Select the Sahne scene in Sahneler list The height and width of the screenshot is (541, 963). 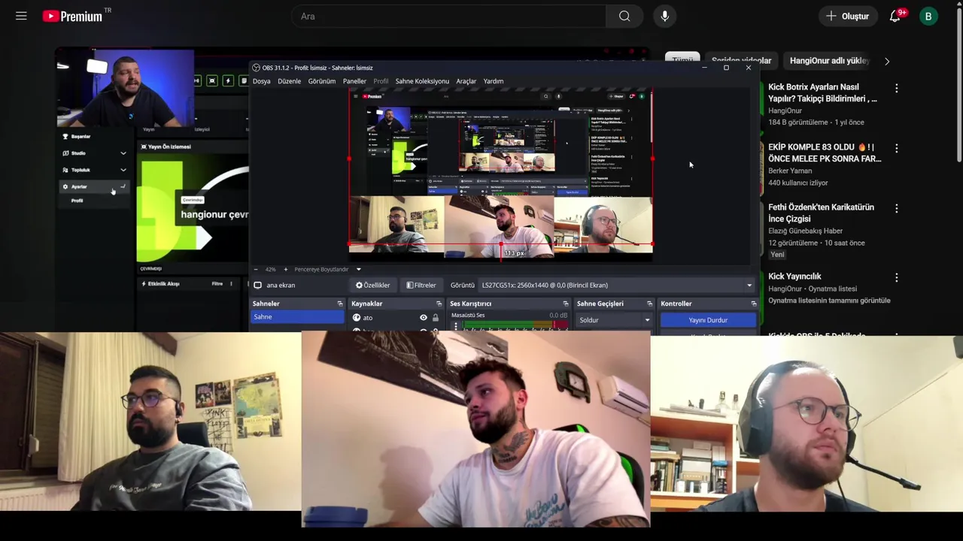click(x=297, y=317)
